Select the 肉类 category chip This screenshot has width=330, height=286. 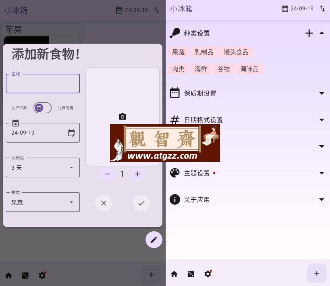(179, 69)
